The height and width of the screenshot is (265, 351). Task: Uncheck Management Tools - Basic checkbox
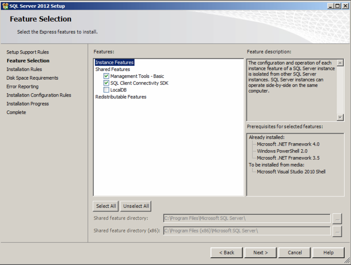[x=106, y=76]
